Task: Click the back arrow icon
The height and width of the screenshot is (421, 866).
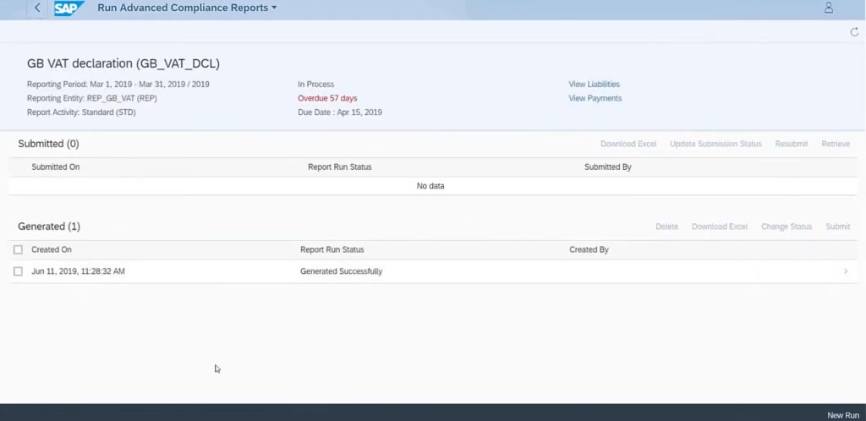Action: (37, 8)
